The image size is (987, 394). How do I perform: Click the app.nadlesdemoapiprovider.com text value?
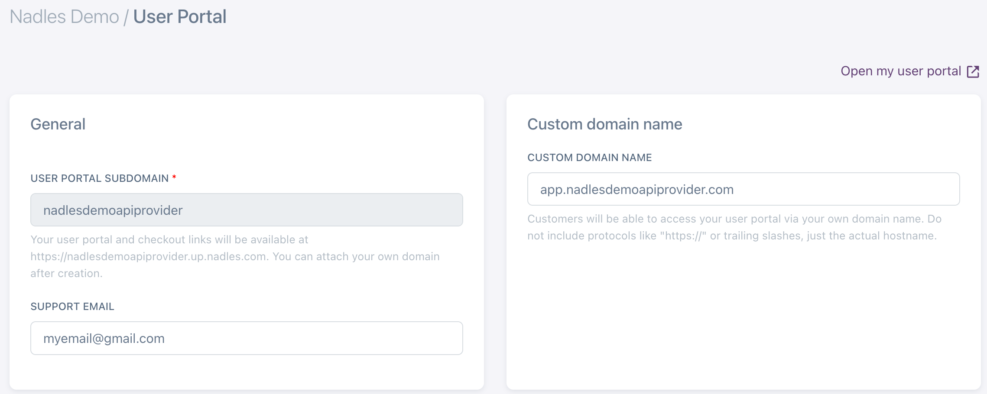coord(637,190)
